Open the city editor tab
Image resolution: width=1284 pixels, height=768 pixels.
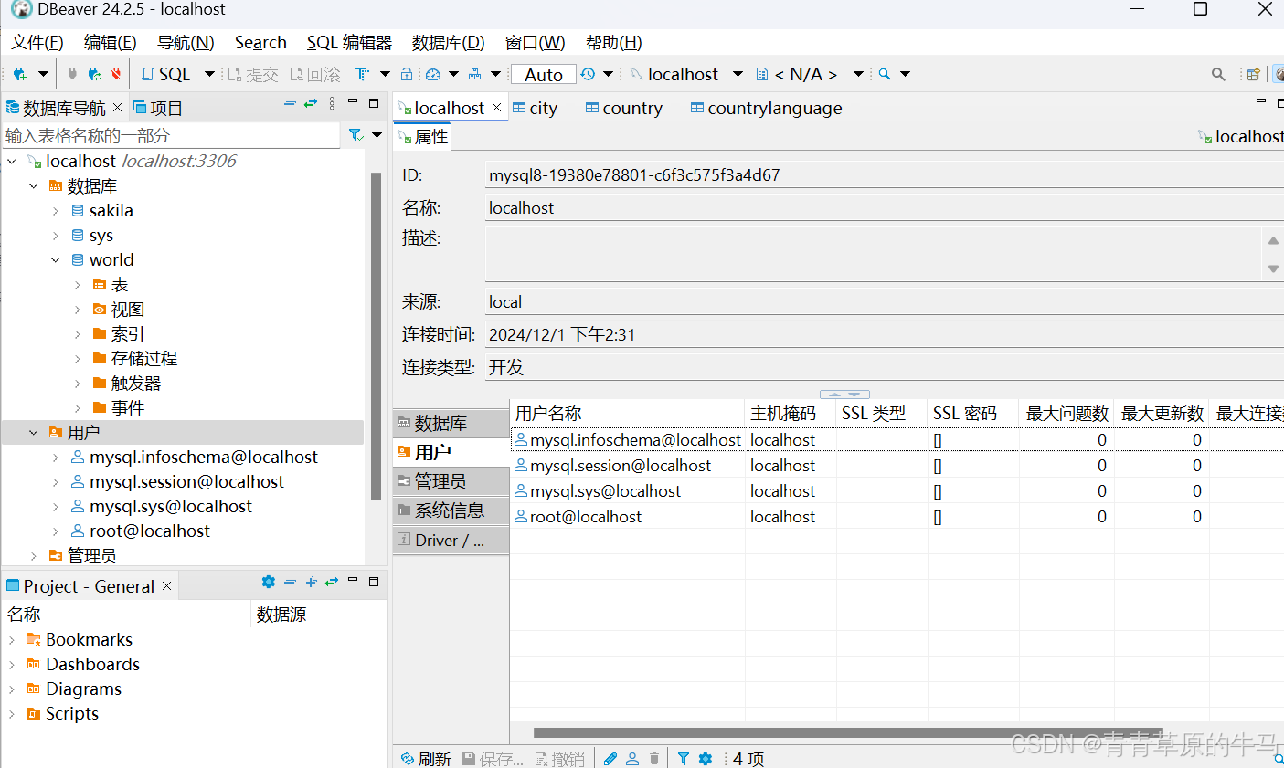click(x=536, y=108)
